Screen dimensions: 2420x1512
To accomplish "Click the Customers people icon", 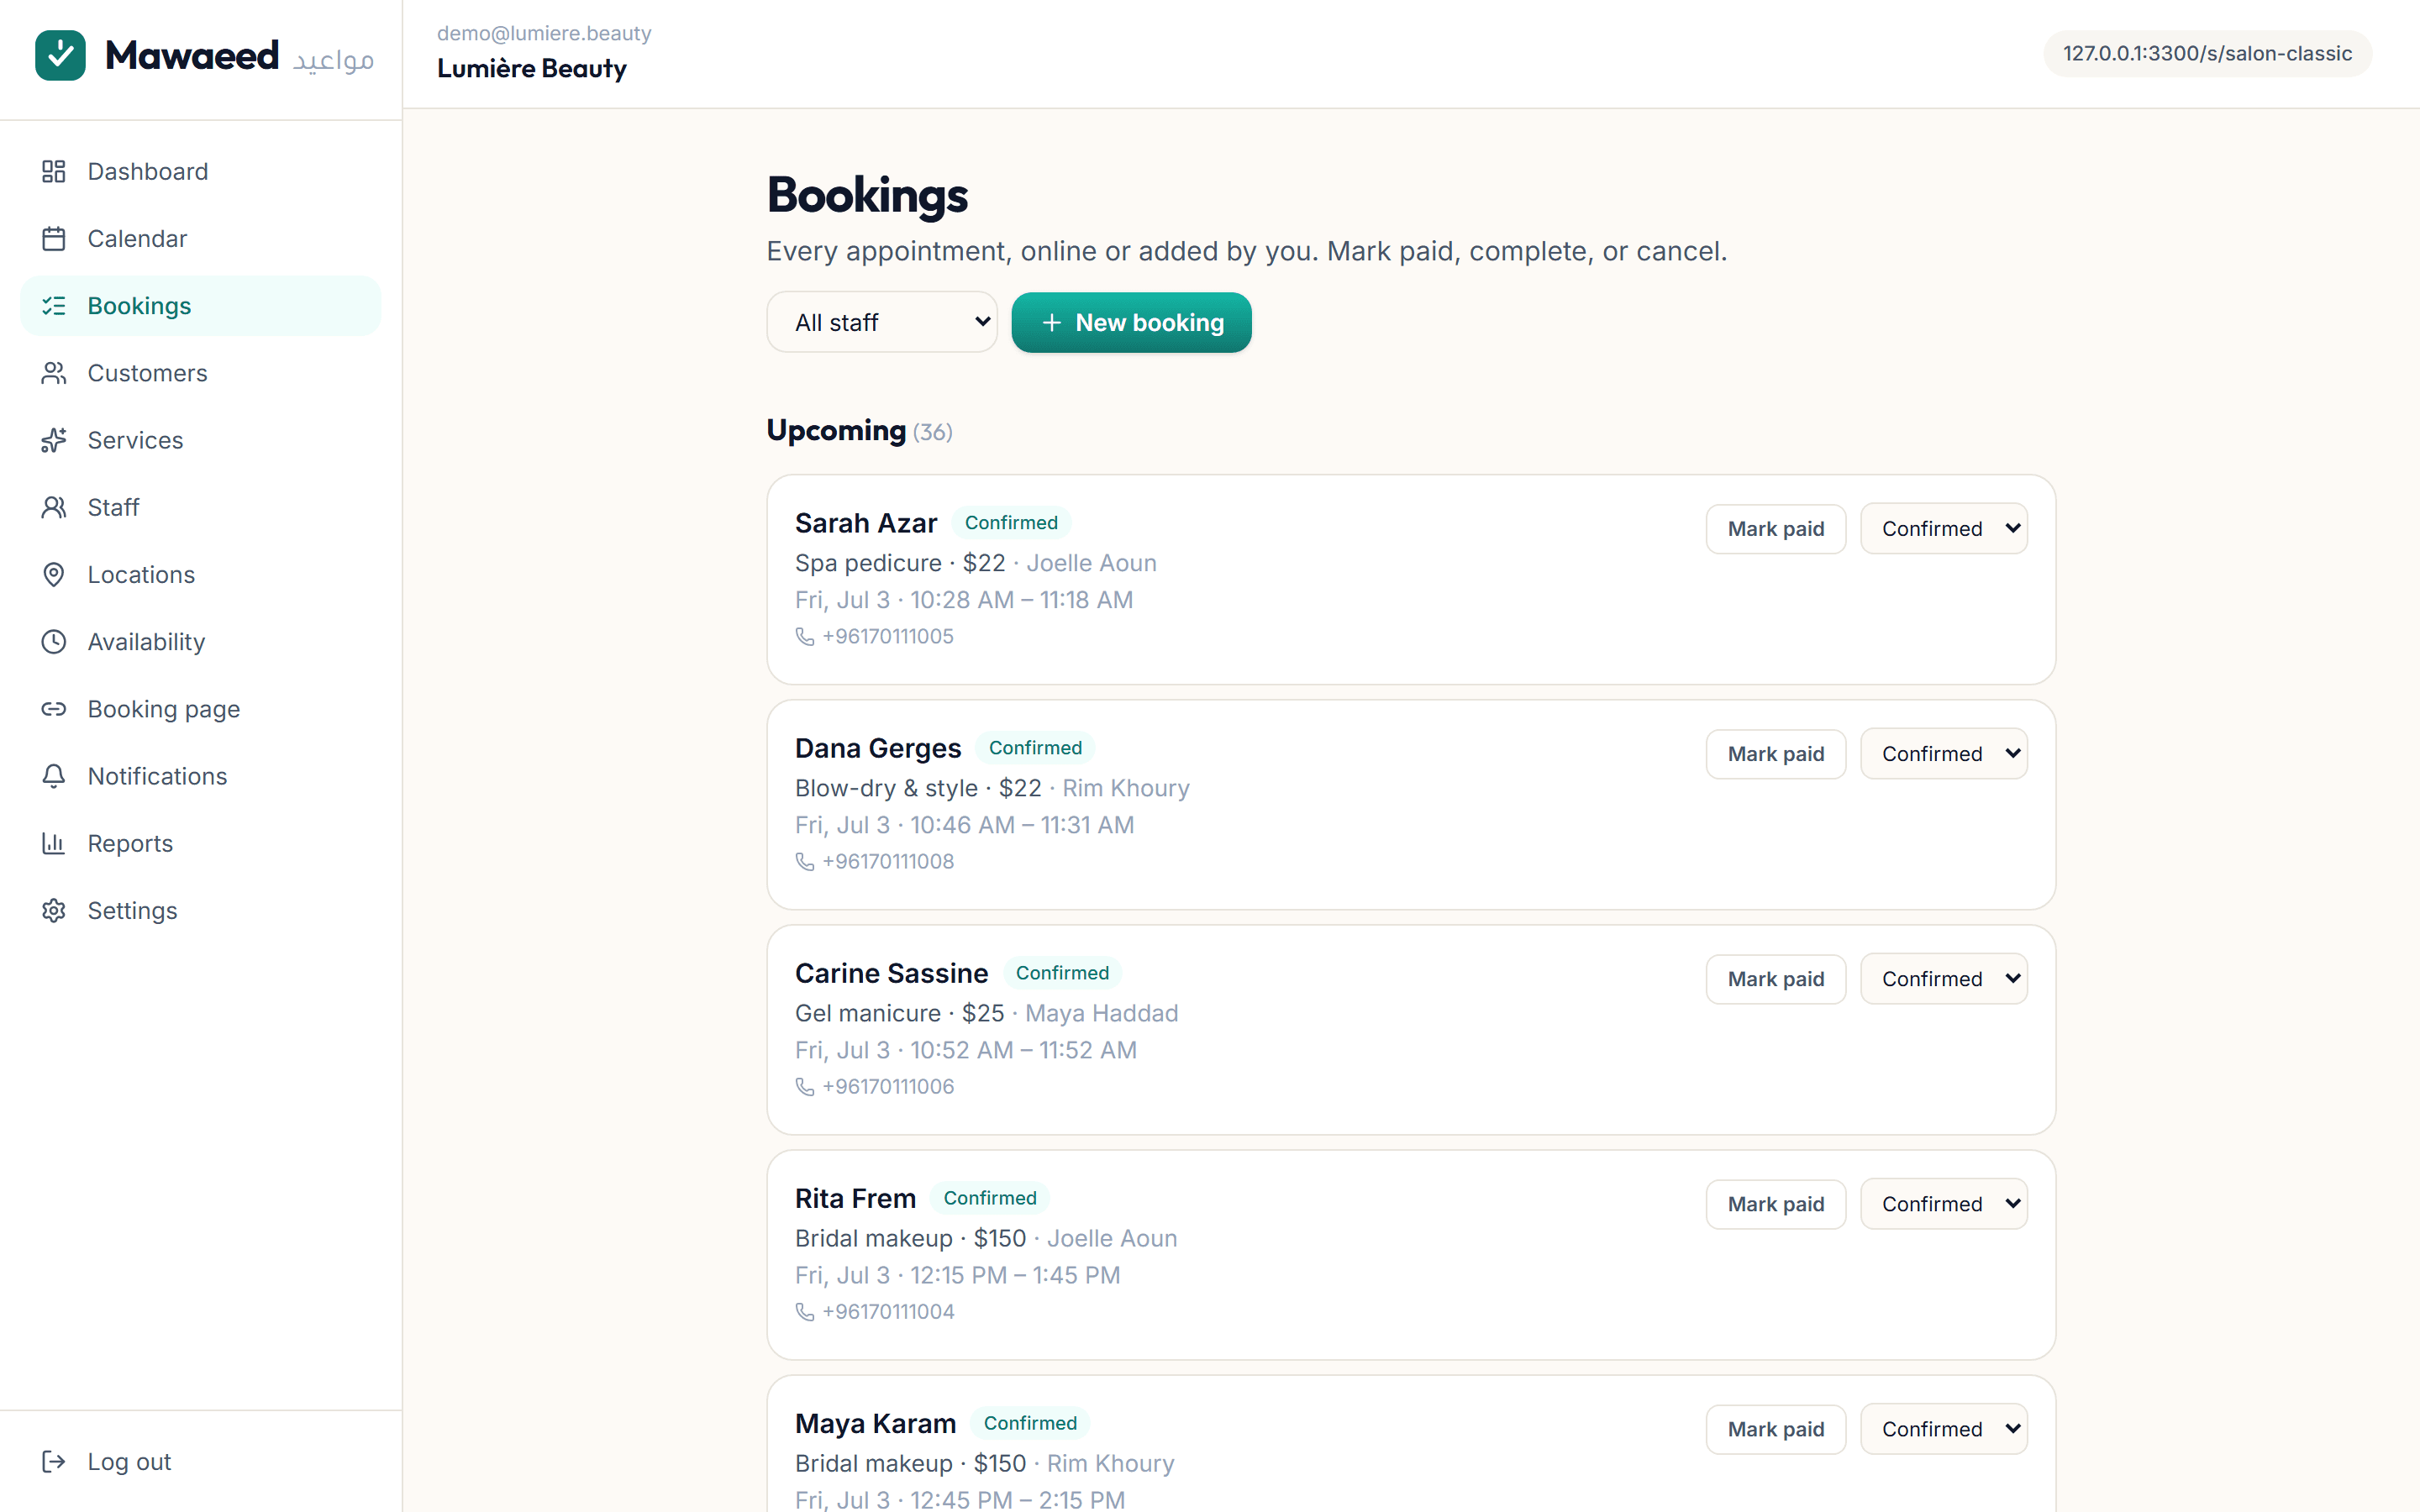I will pyautogui.click(x=54, y=372).
